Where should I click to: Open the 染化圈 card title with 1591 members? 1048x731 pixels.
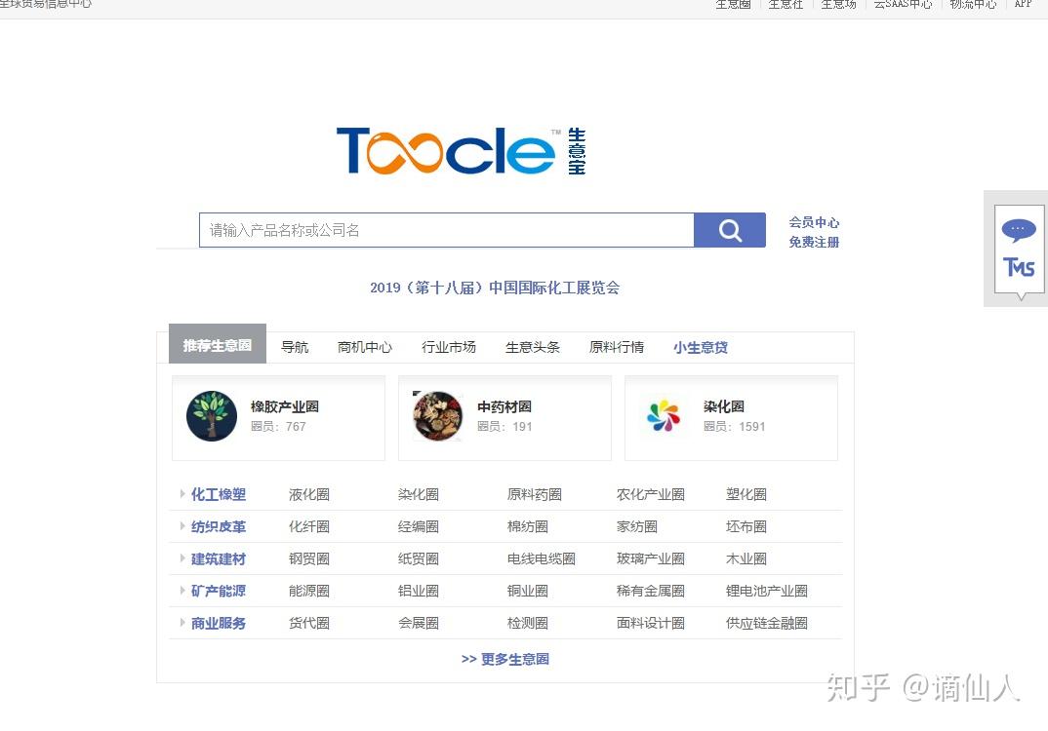tap(724, 406)
